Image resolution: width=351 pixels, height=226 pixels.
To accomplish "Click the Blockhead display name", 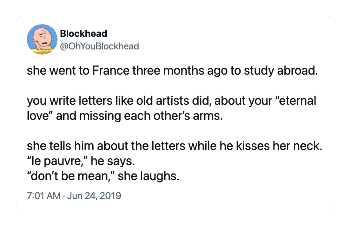I will [x=84, y=34].
